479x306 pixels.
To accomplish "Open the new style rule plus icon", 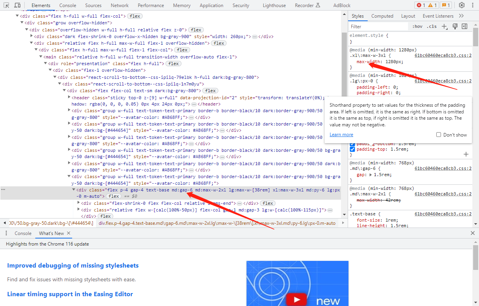I will click(444, 26).
